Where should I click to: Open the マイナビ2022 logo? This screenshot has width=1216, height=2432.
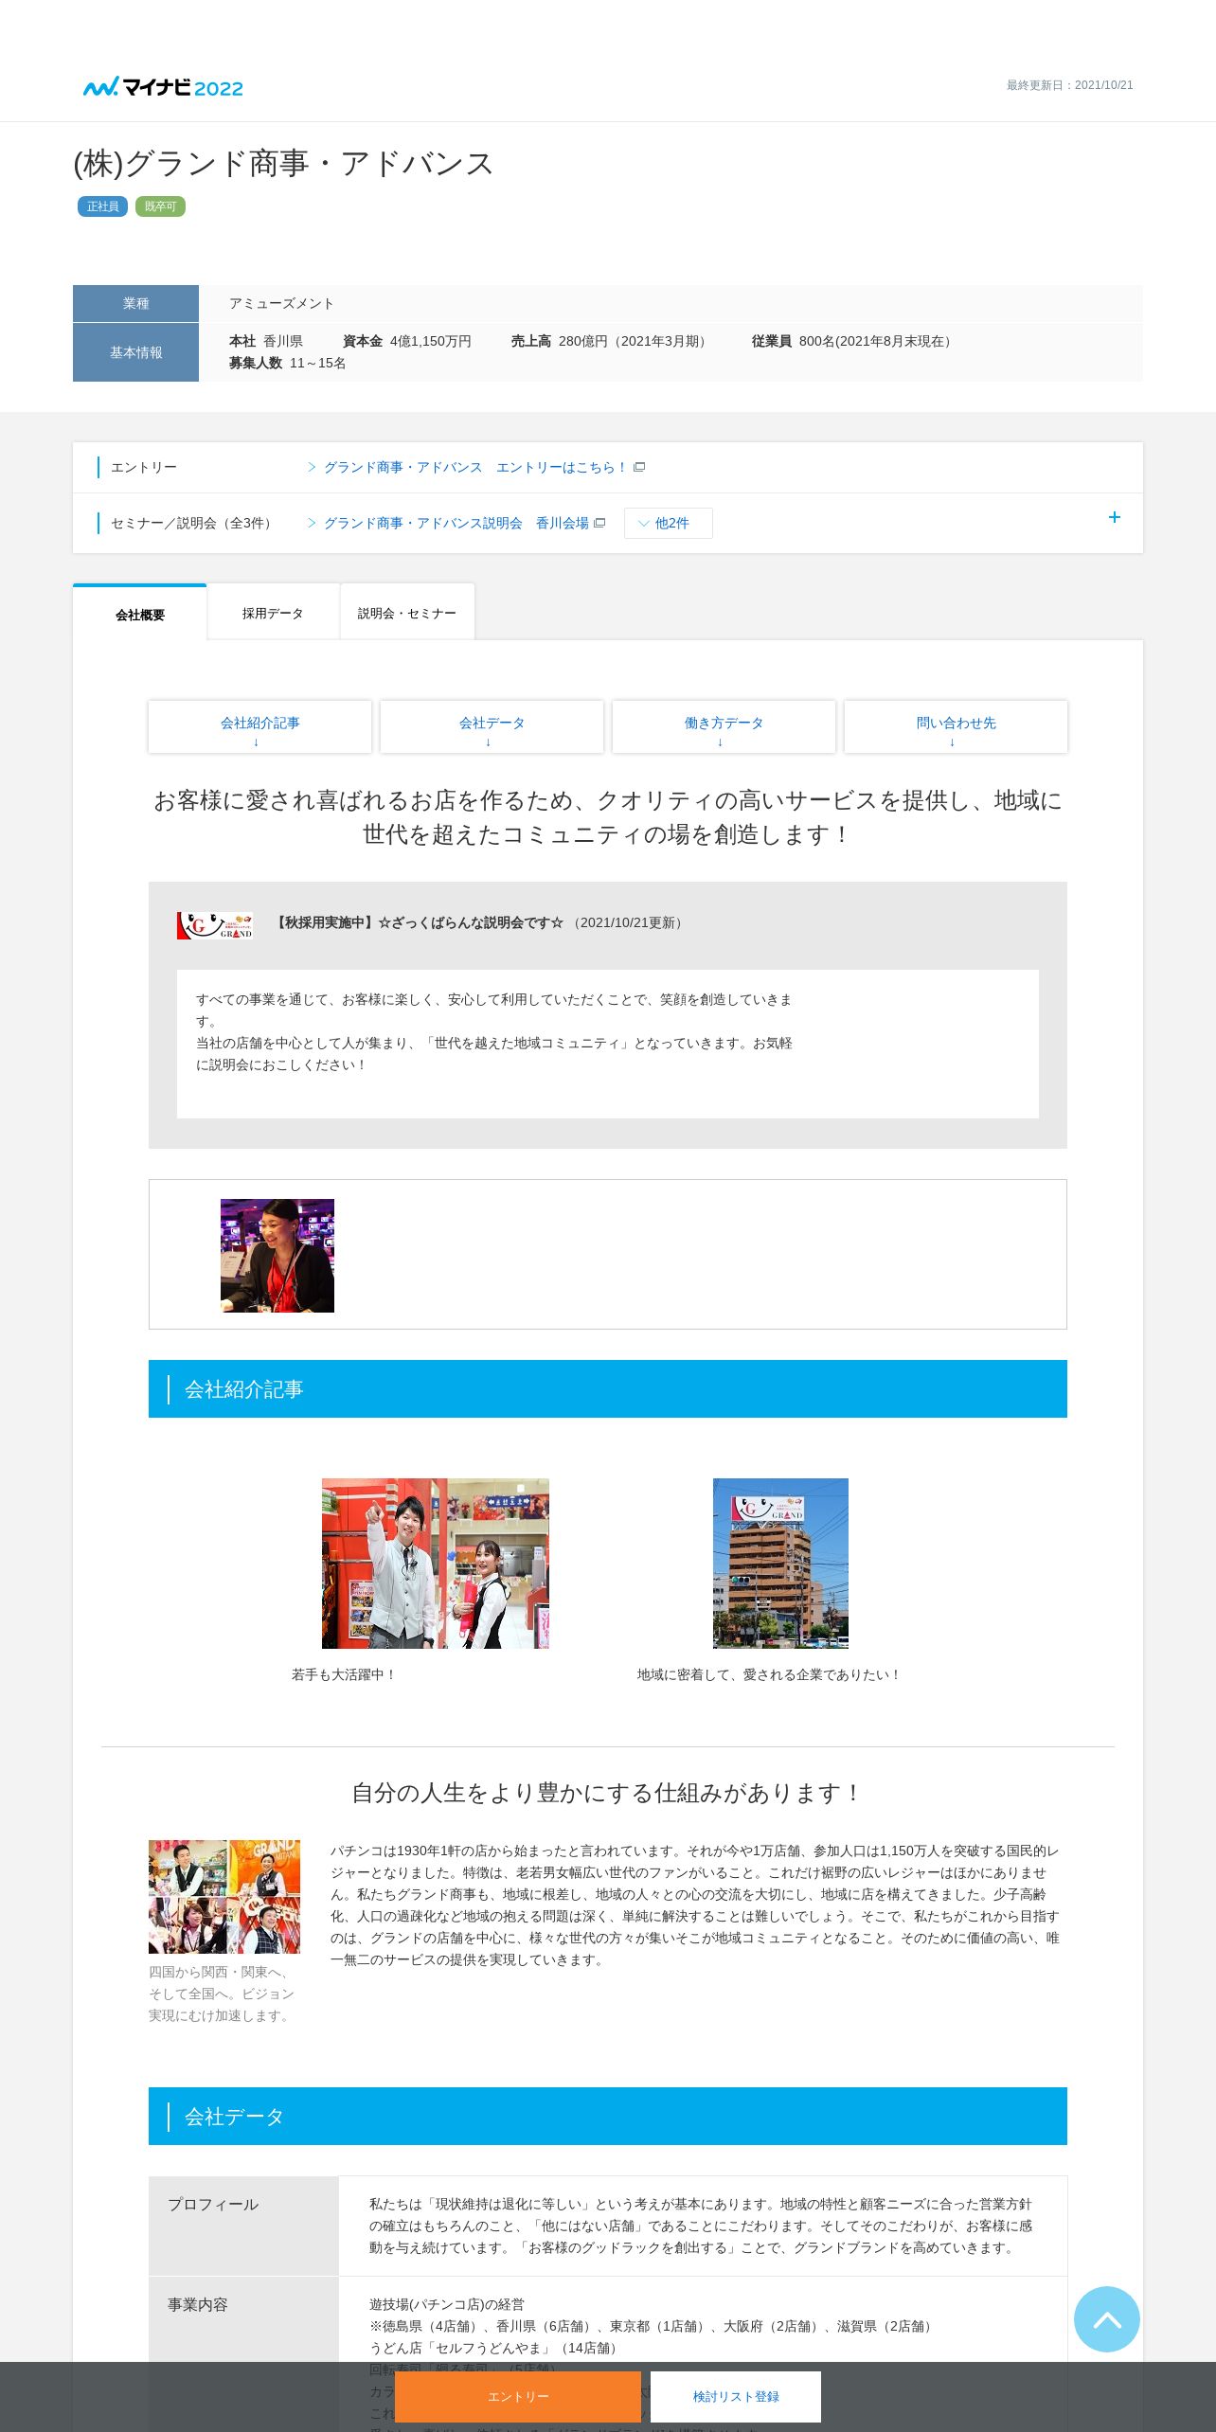tap(163, 87)
